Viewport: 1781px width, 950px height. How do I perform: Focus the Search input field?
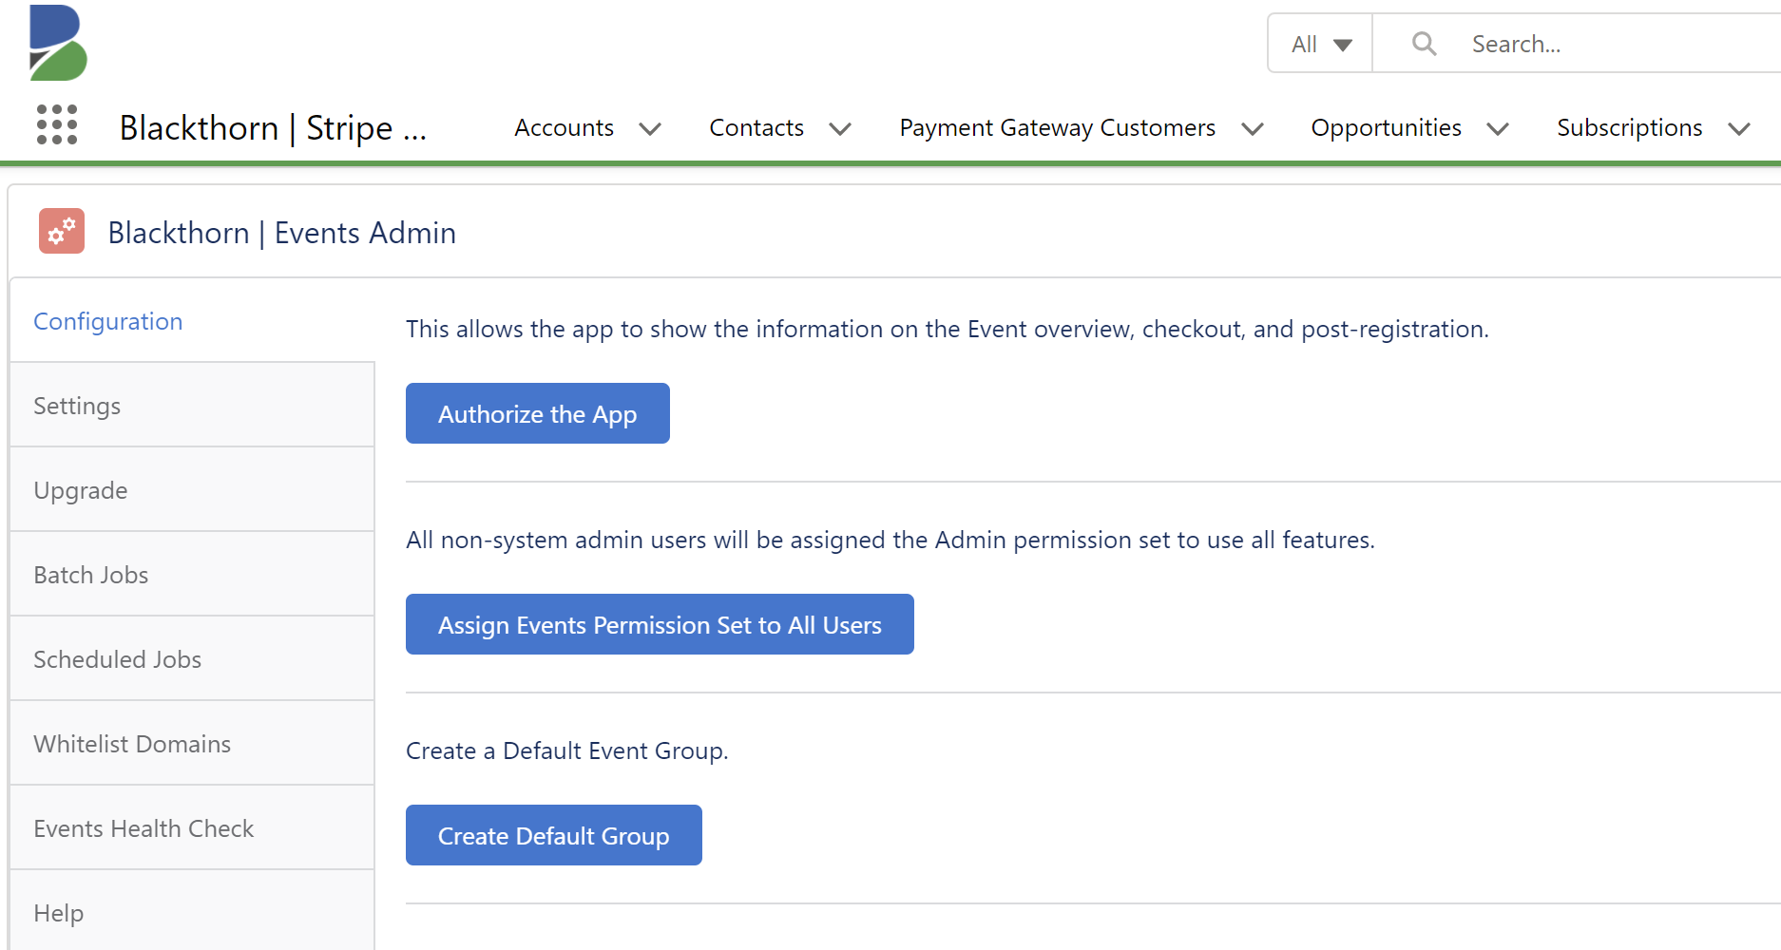[1578, 44]
